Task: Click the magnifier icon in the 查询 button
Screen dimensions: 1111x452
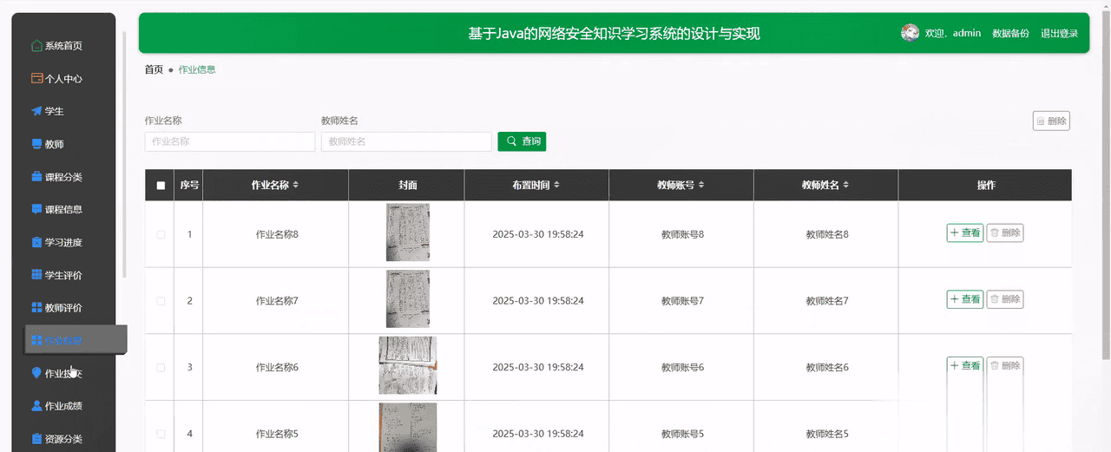Action: coord(511,141)
